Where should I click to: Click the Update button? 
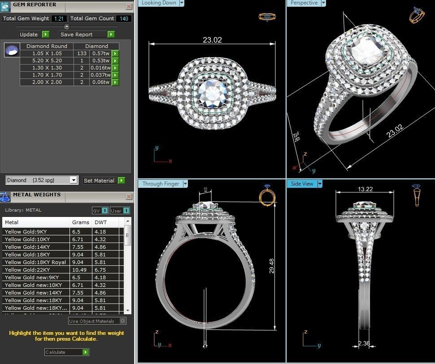pyautogui.click(x=30, y=35)
